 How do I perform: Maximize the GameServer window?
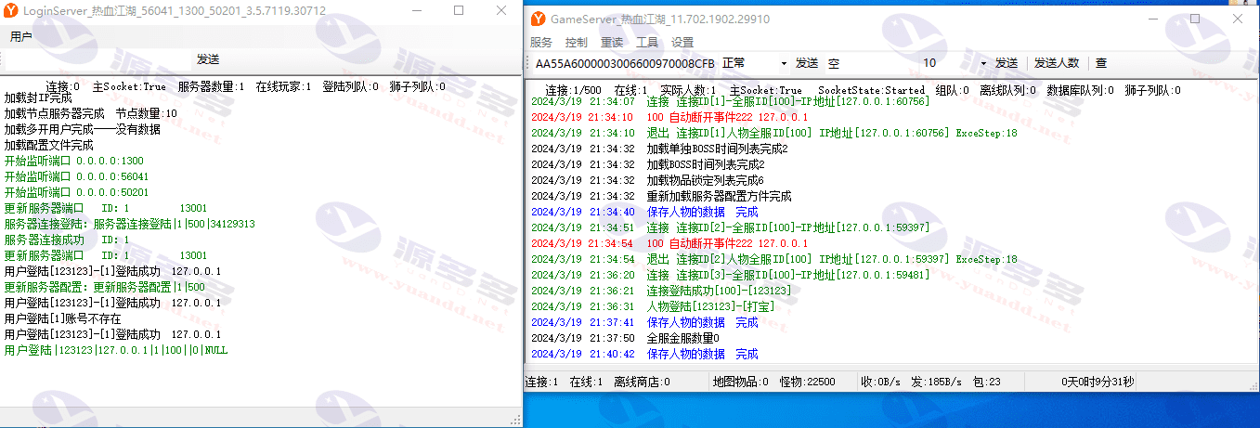point(1196,19)
